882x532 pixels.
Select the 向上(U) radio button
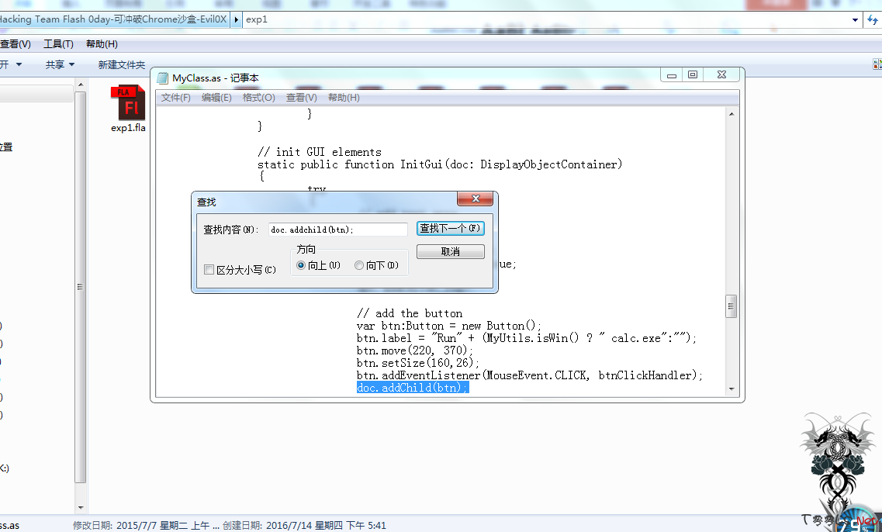click(301, 265)
